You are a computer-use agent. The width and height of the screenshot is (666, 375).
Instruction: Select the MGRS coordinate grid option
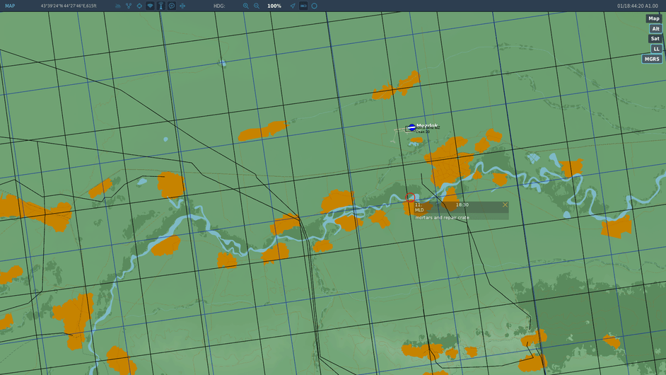(652, 59)
